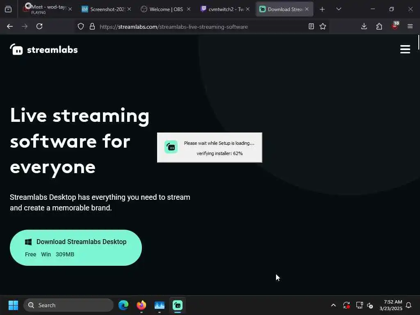Click the muted volume tray icon
The height and width of the screenshot is (315, 420).
coord(370,305)
